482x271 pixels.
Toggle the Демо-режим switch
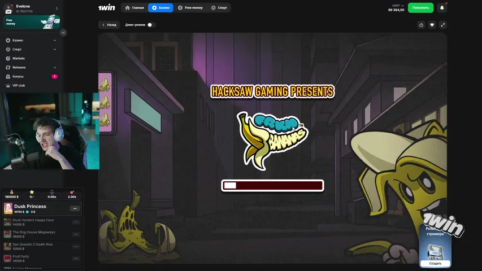(151, 25)
